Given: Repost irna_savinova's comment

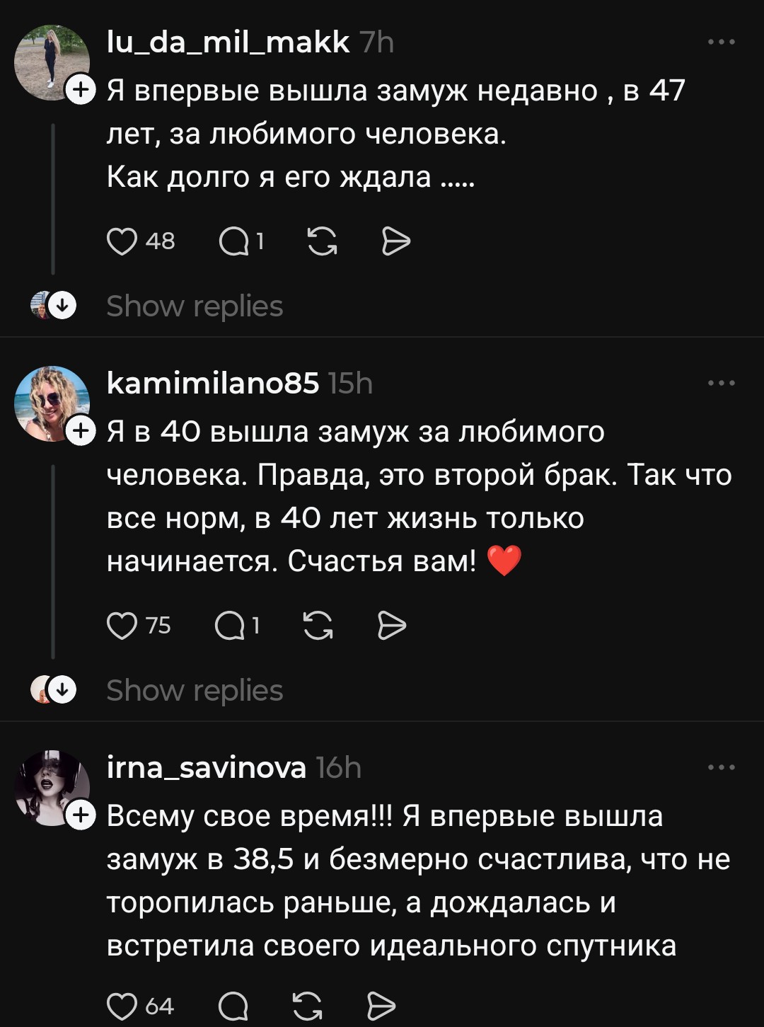Looking at the screenshot, I should 308,1006.
